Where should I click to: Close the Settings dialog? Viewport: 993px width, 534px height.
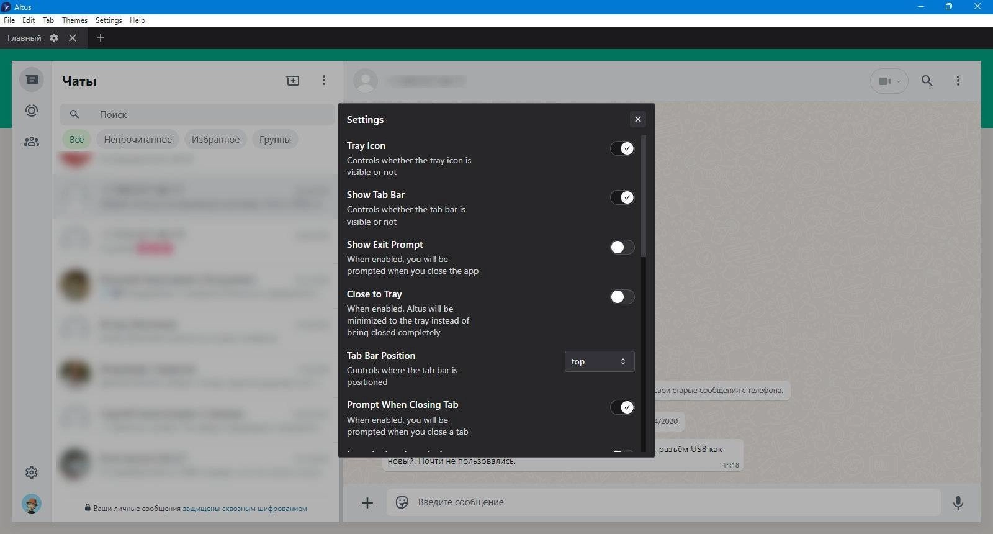637,119
